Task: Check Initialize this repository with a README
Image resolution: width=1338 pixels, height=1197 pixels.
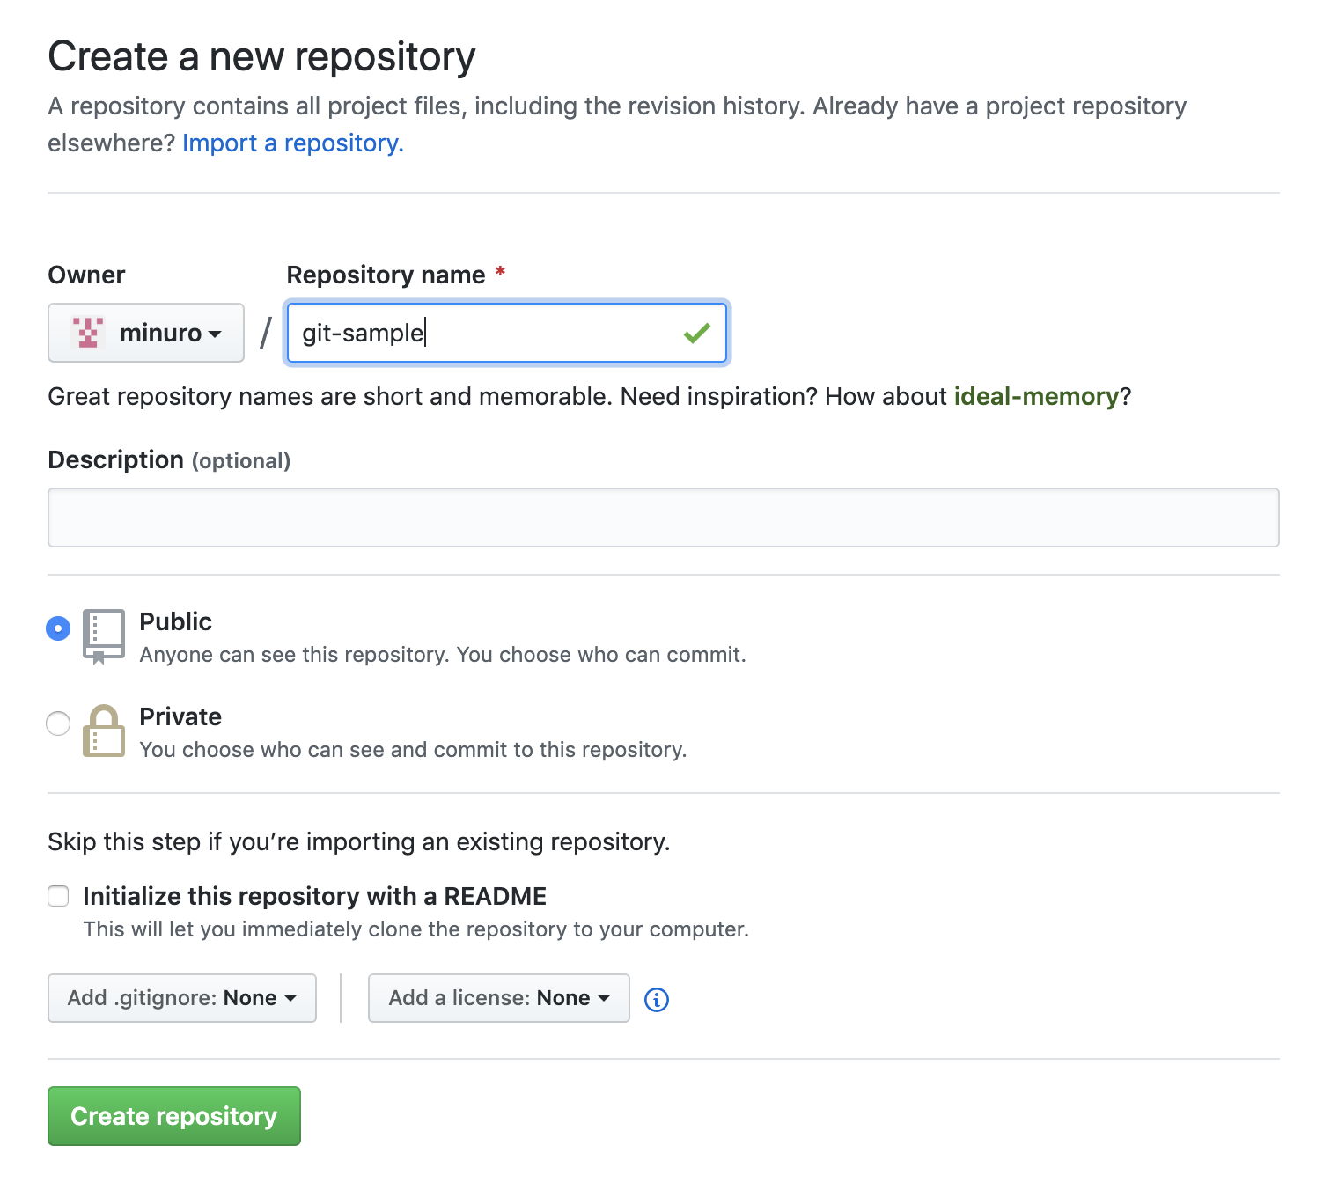Action: 57,896
